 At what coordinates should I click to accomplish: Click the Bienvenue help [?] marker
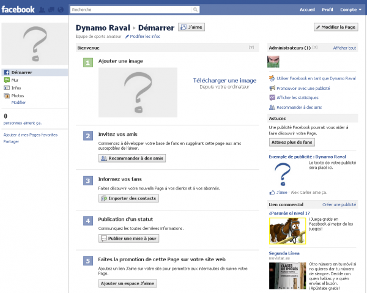click(251, 48)
